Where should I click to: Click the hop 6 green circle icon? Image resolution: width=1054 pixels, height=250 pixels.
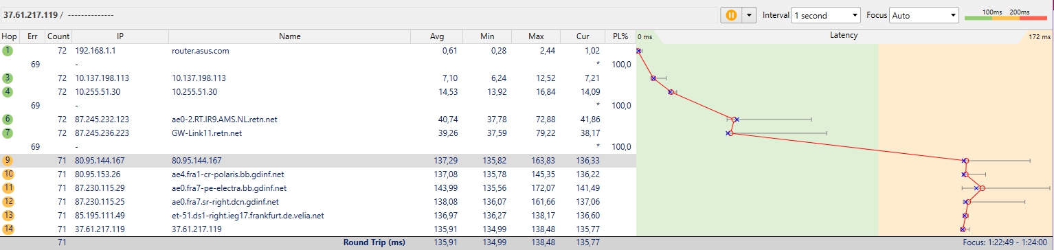[8, 120]
